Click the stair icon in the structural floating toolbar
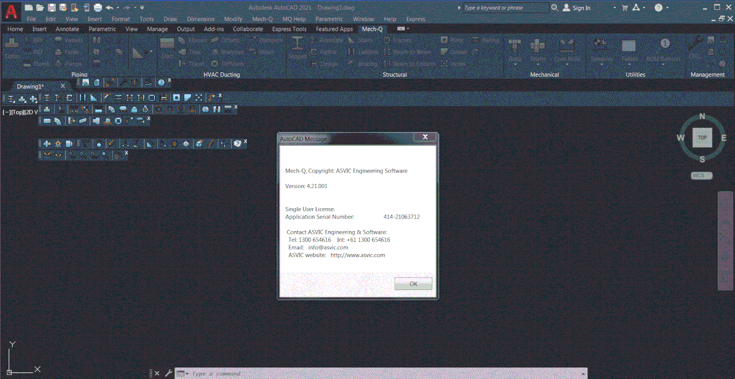The height and width of the screenshot is (379, 735). 94,97
